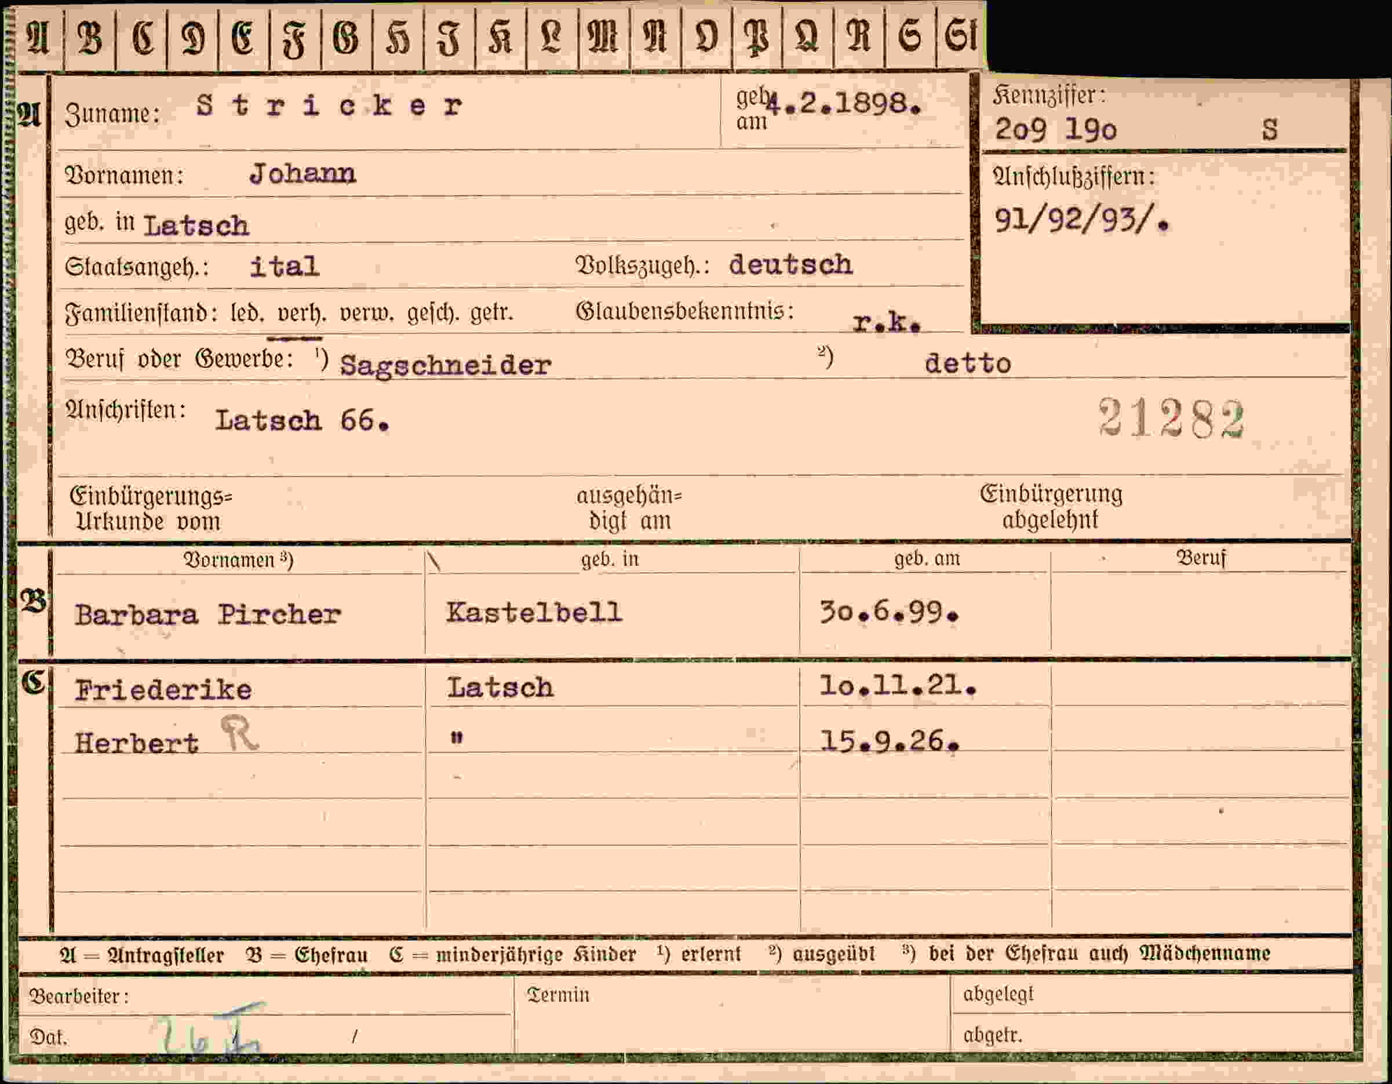Click child name "Herbert"

[x=136, y=744]
